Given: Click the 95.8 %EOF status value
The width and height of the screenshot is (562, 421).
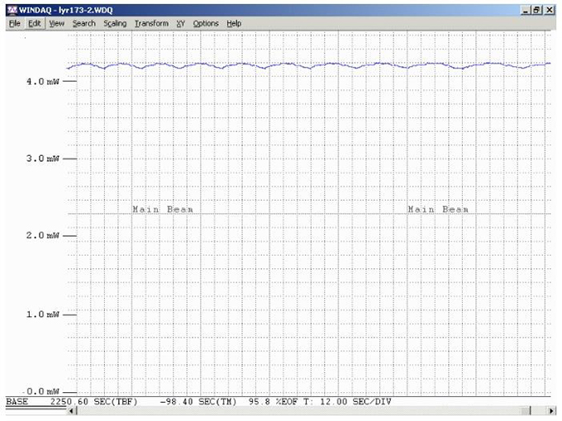Looking at the screenshot, I should click(273, 402).
